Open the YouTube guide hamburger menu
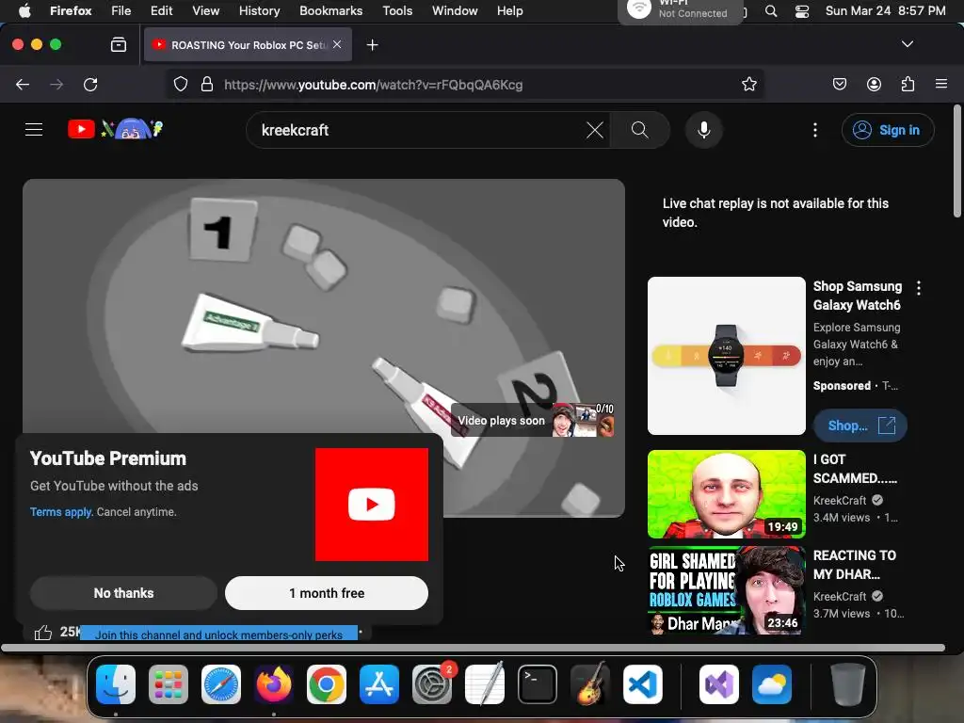Screen dimensions: 964x723 (34, 130)
